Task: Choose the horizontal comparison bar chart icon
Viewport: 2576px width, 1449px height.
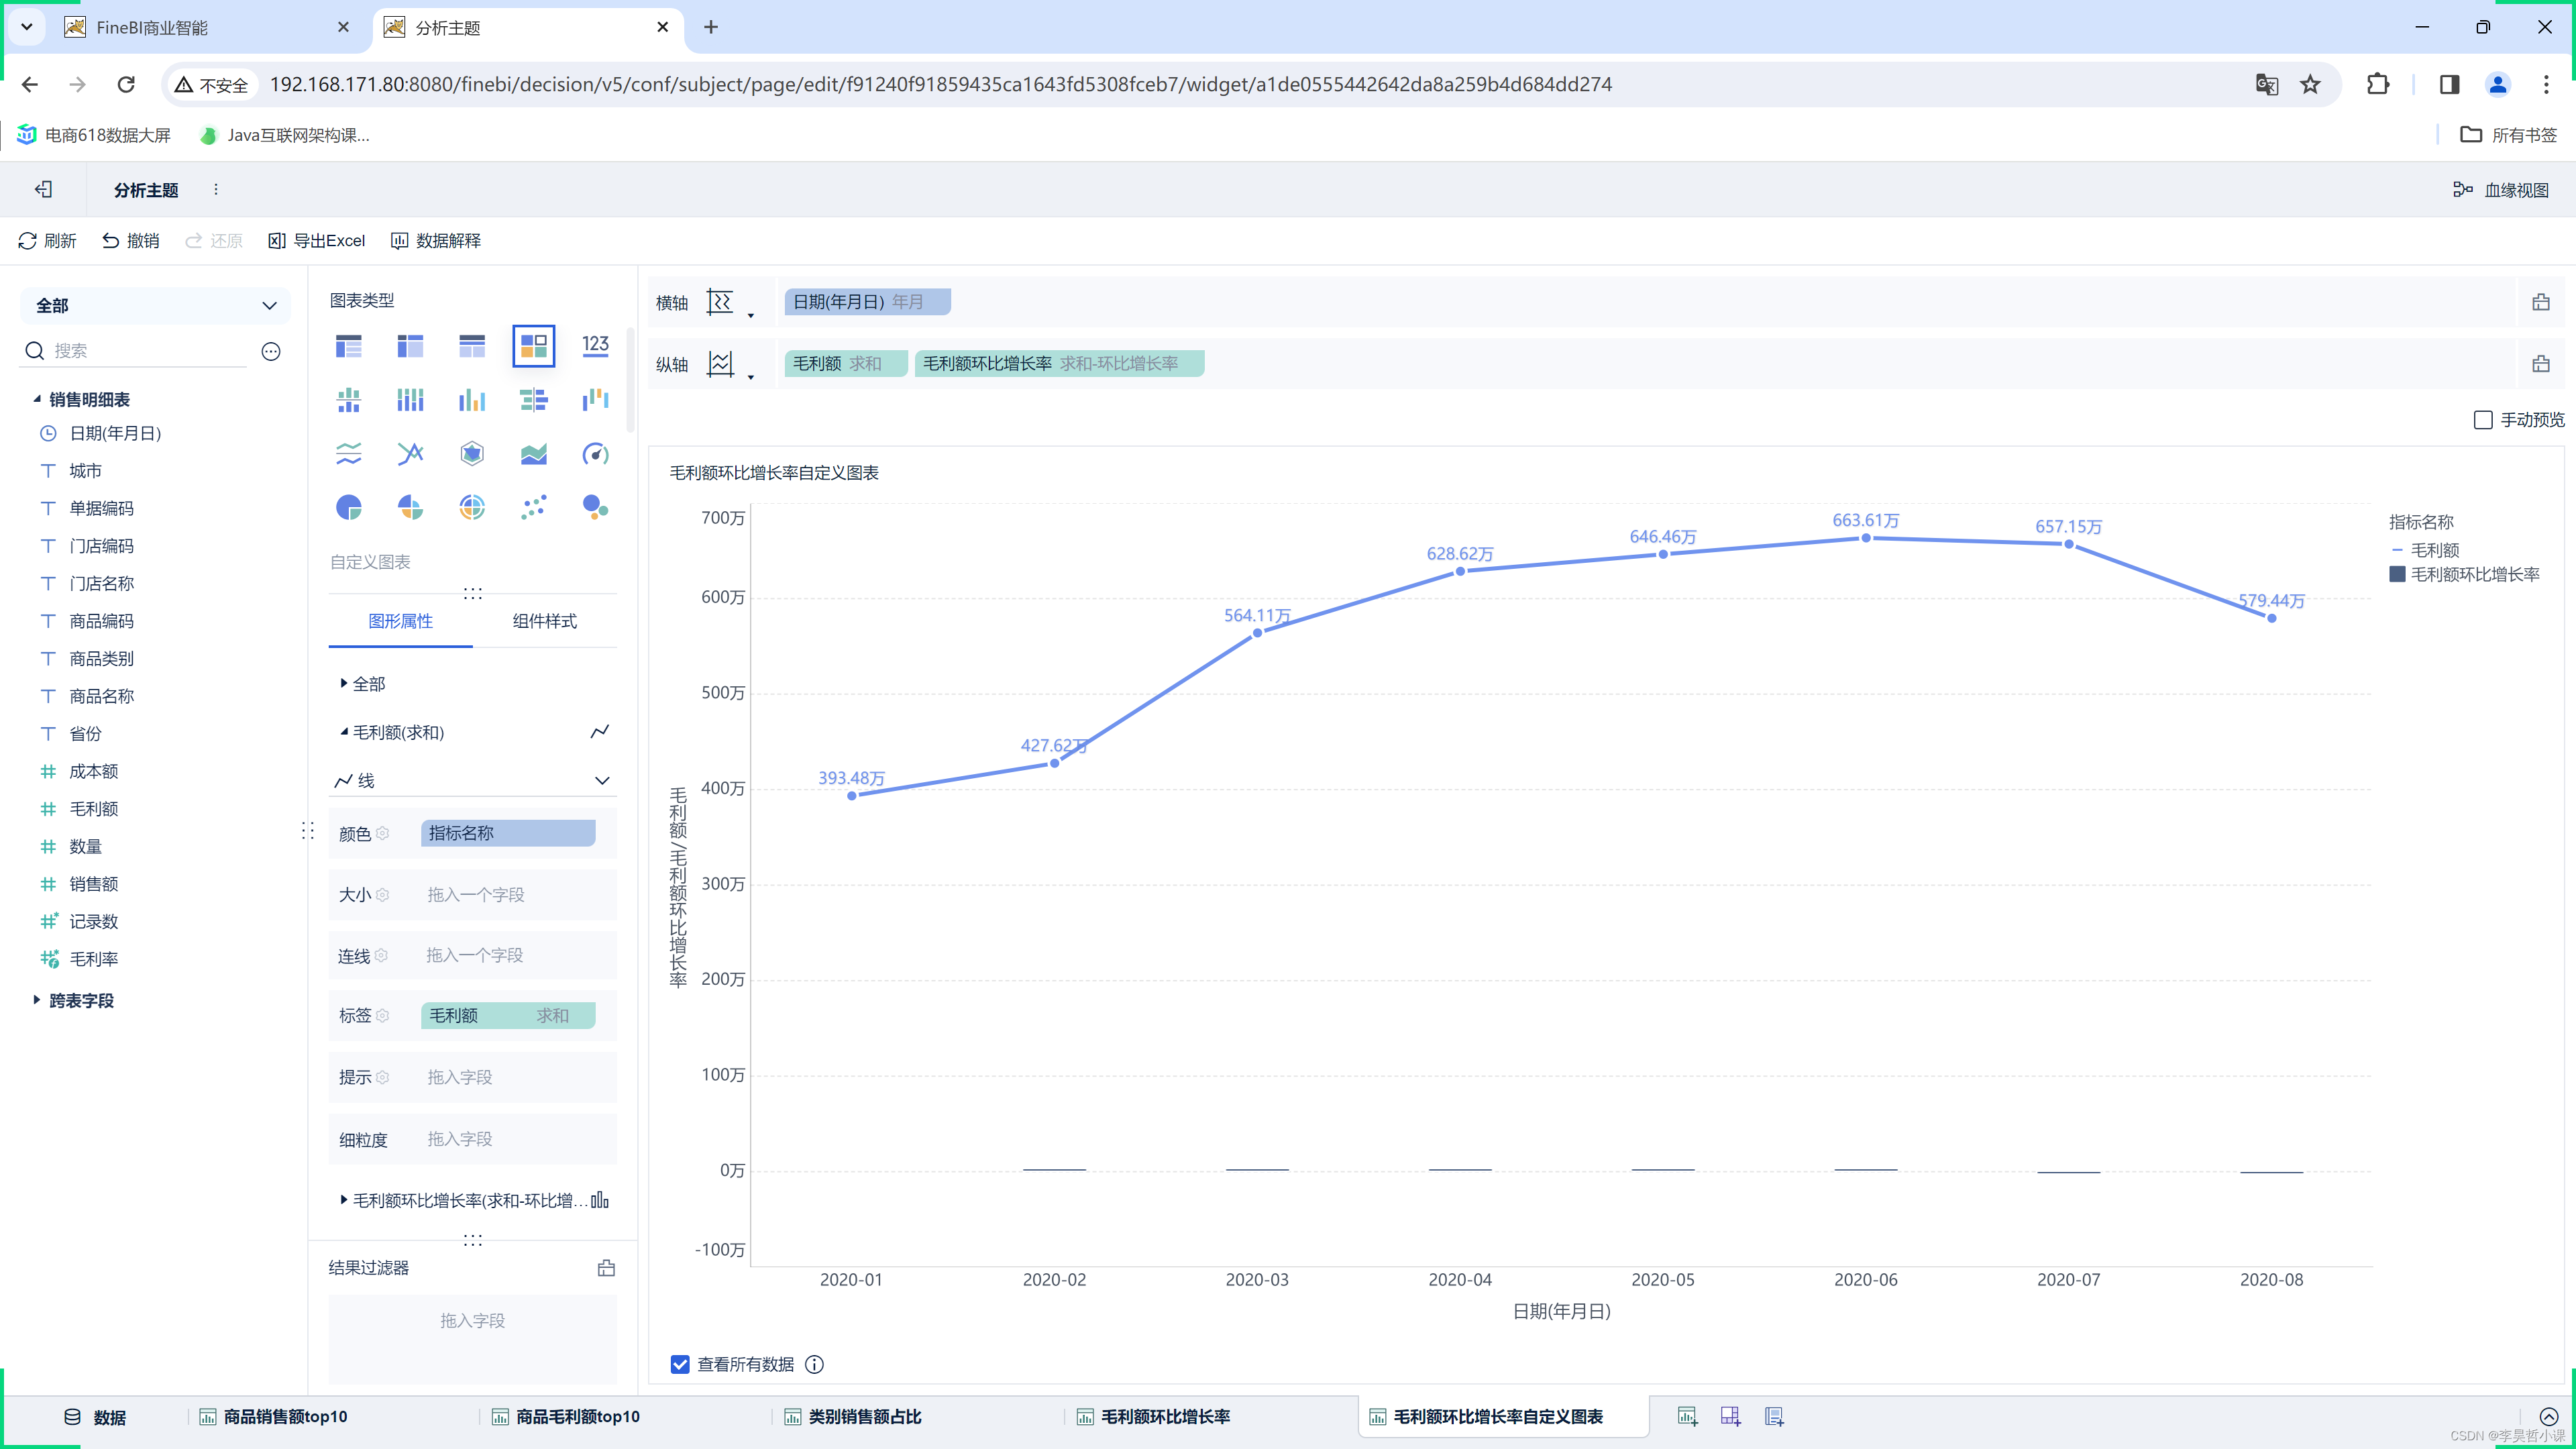Action: [x=533, y=400]
